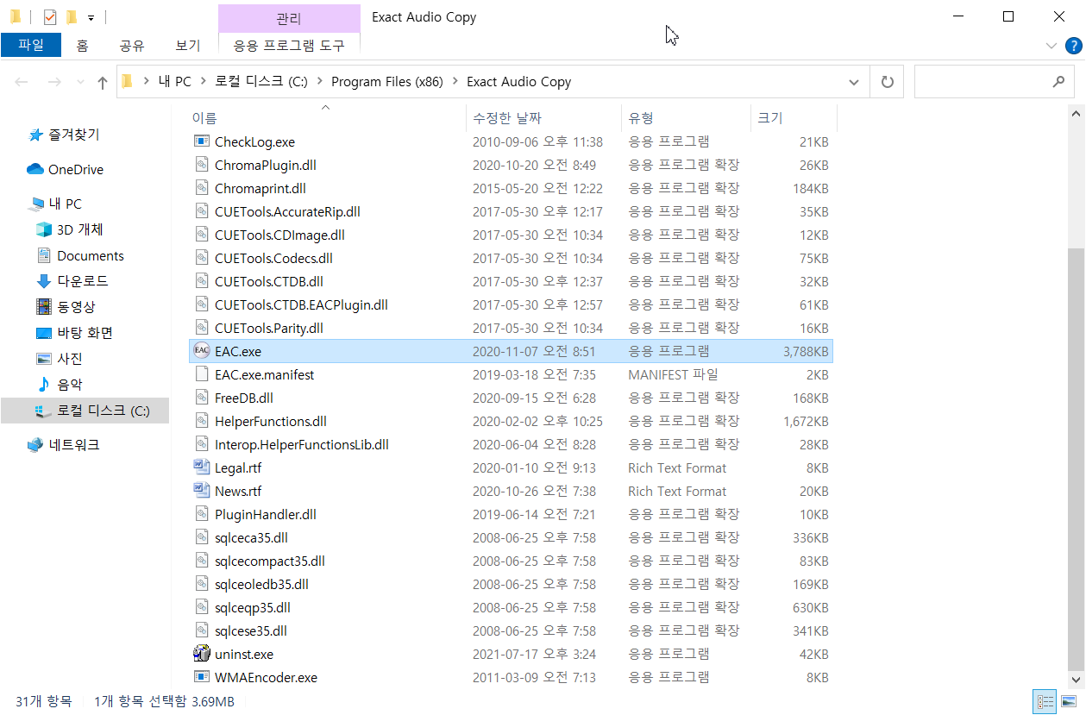Select CUETools.Parity.dll file name

pos(269,328)
